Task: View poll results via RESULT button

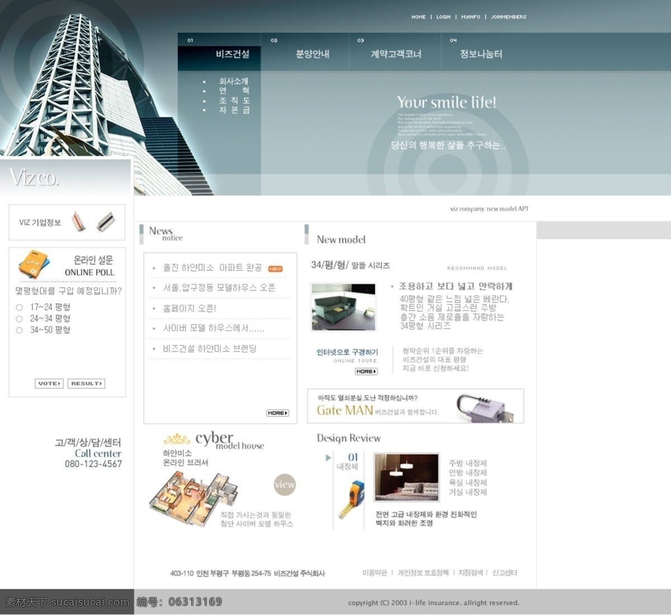Action: [x=87, y=384]
